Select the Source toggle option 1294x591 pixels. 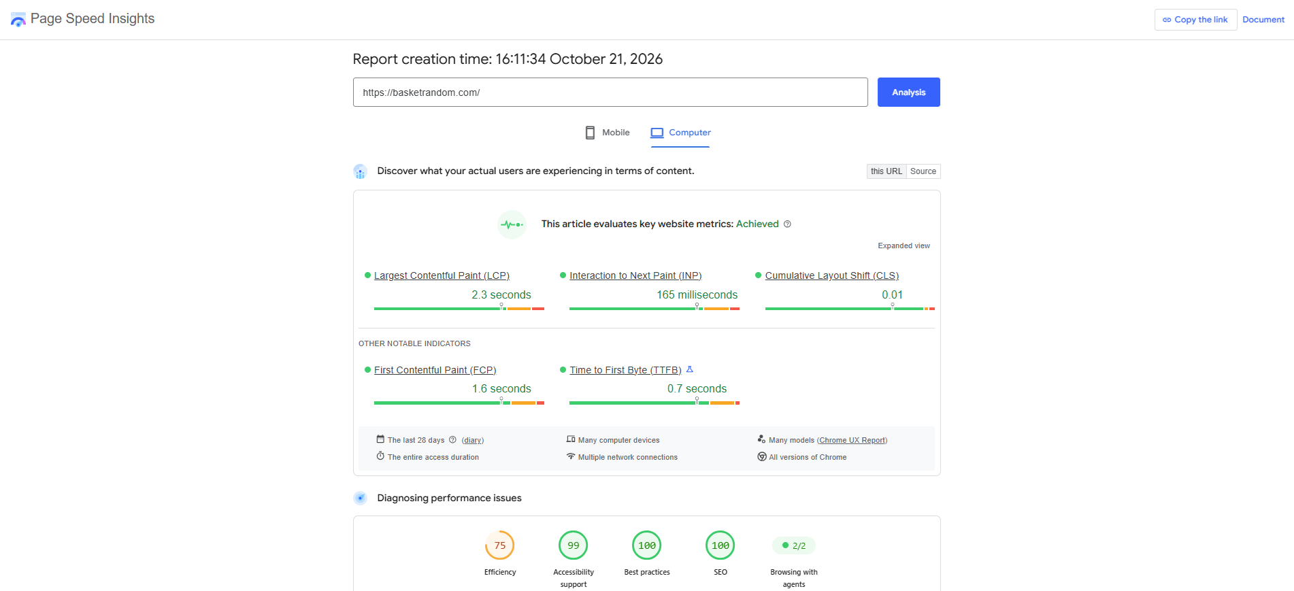(x=923, y=171)
